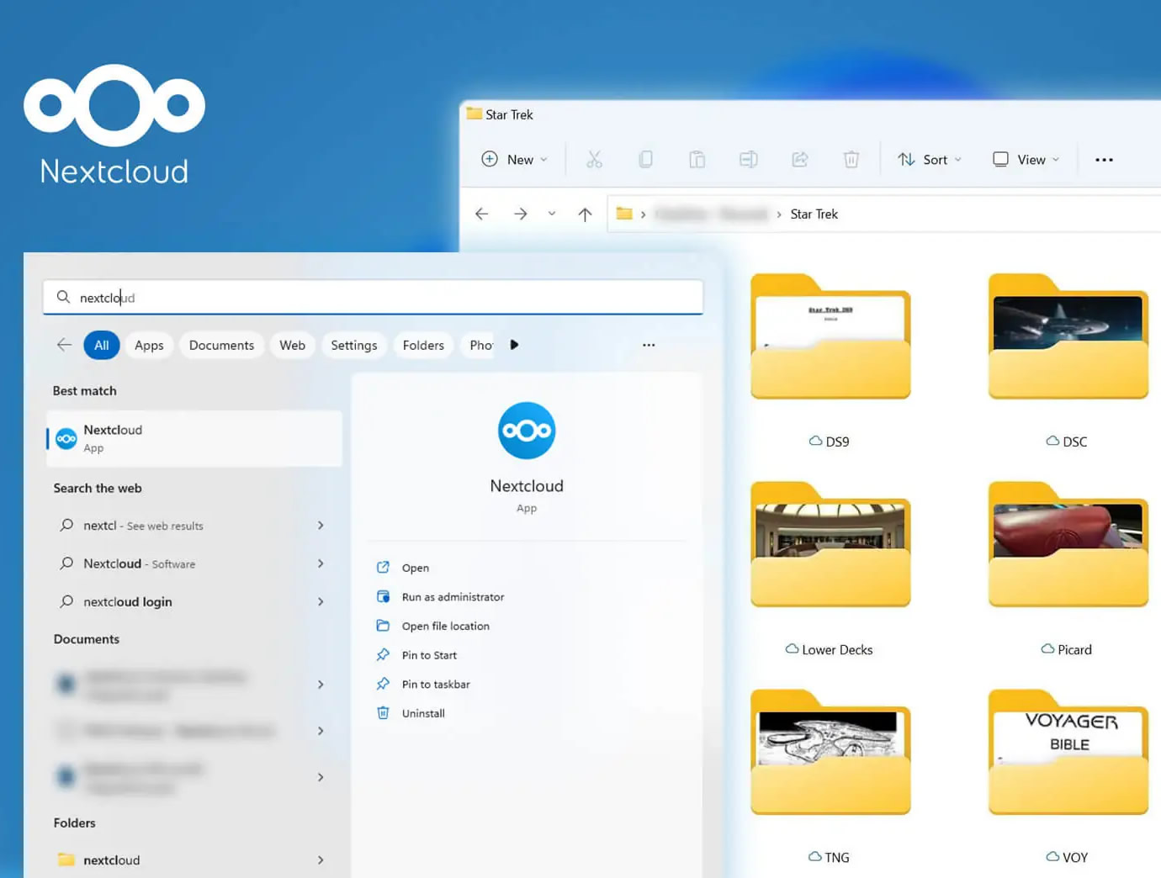Click Pin to taskbar option

436,685
